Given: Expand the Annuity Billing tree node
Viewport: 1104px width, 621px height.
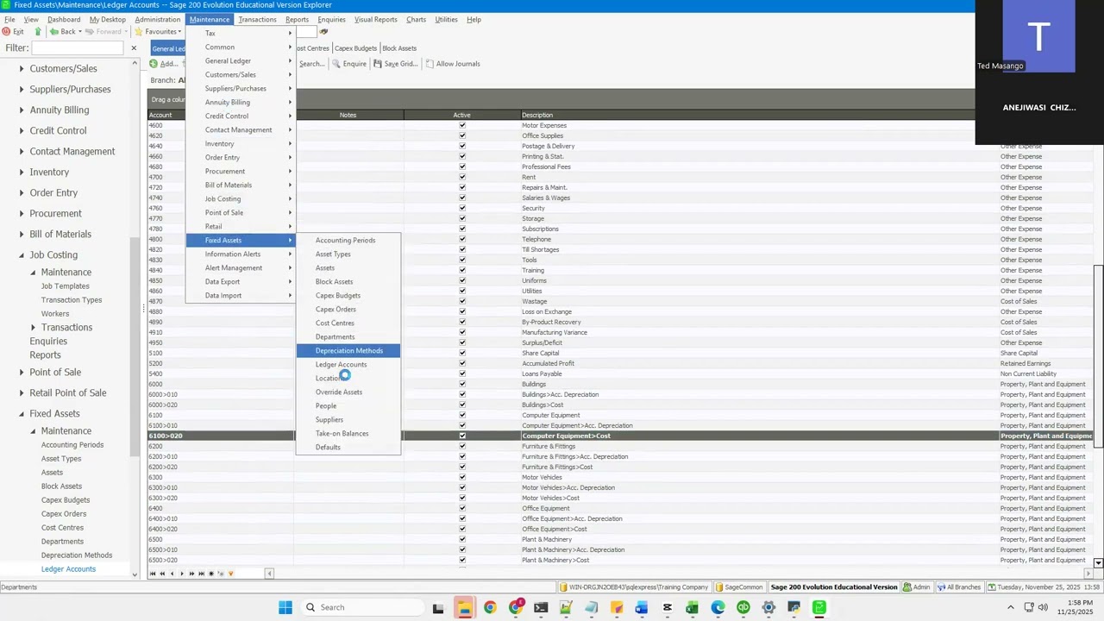Looking at the screenshot, I should [x=22, y=110].
